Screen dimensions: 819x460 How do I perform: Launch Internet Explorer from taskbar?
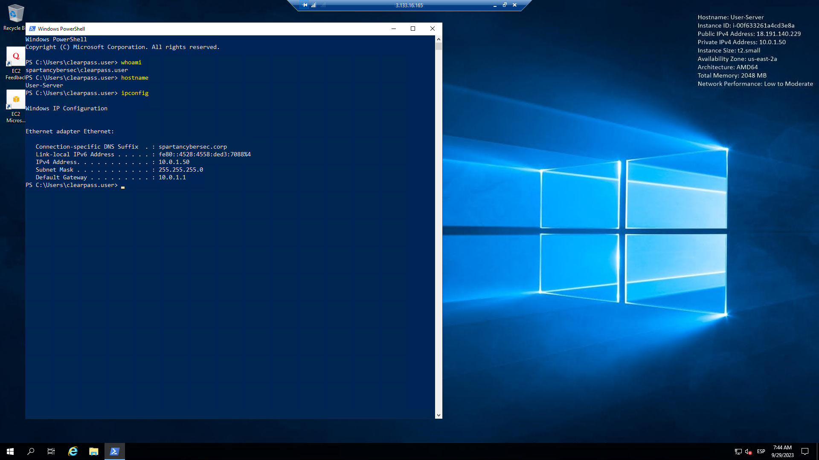click(x=73, y=451)
